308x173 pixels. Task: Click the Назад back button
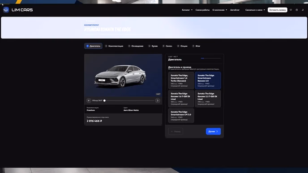click(x=175, y=131)
